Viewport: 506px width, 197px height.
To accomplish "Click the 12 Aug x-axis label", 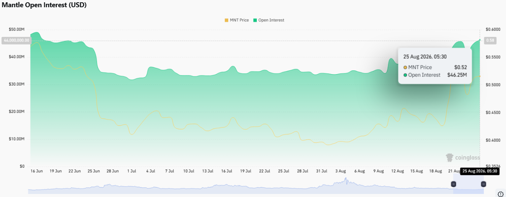I will tap(398, 171).
